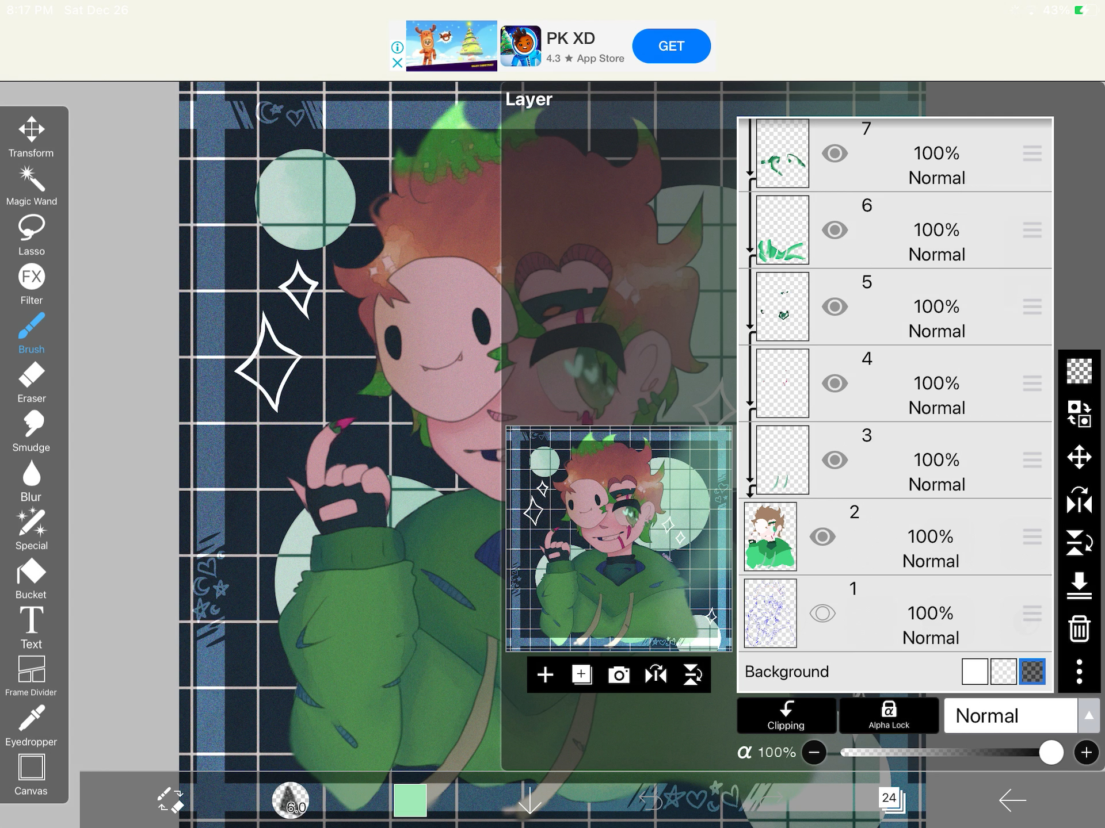Close the ad with X icon
This screenshot has width=1105, height=828.
pyautogui.click(x=397, y=63)
